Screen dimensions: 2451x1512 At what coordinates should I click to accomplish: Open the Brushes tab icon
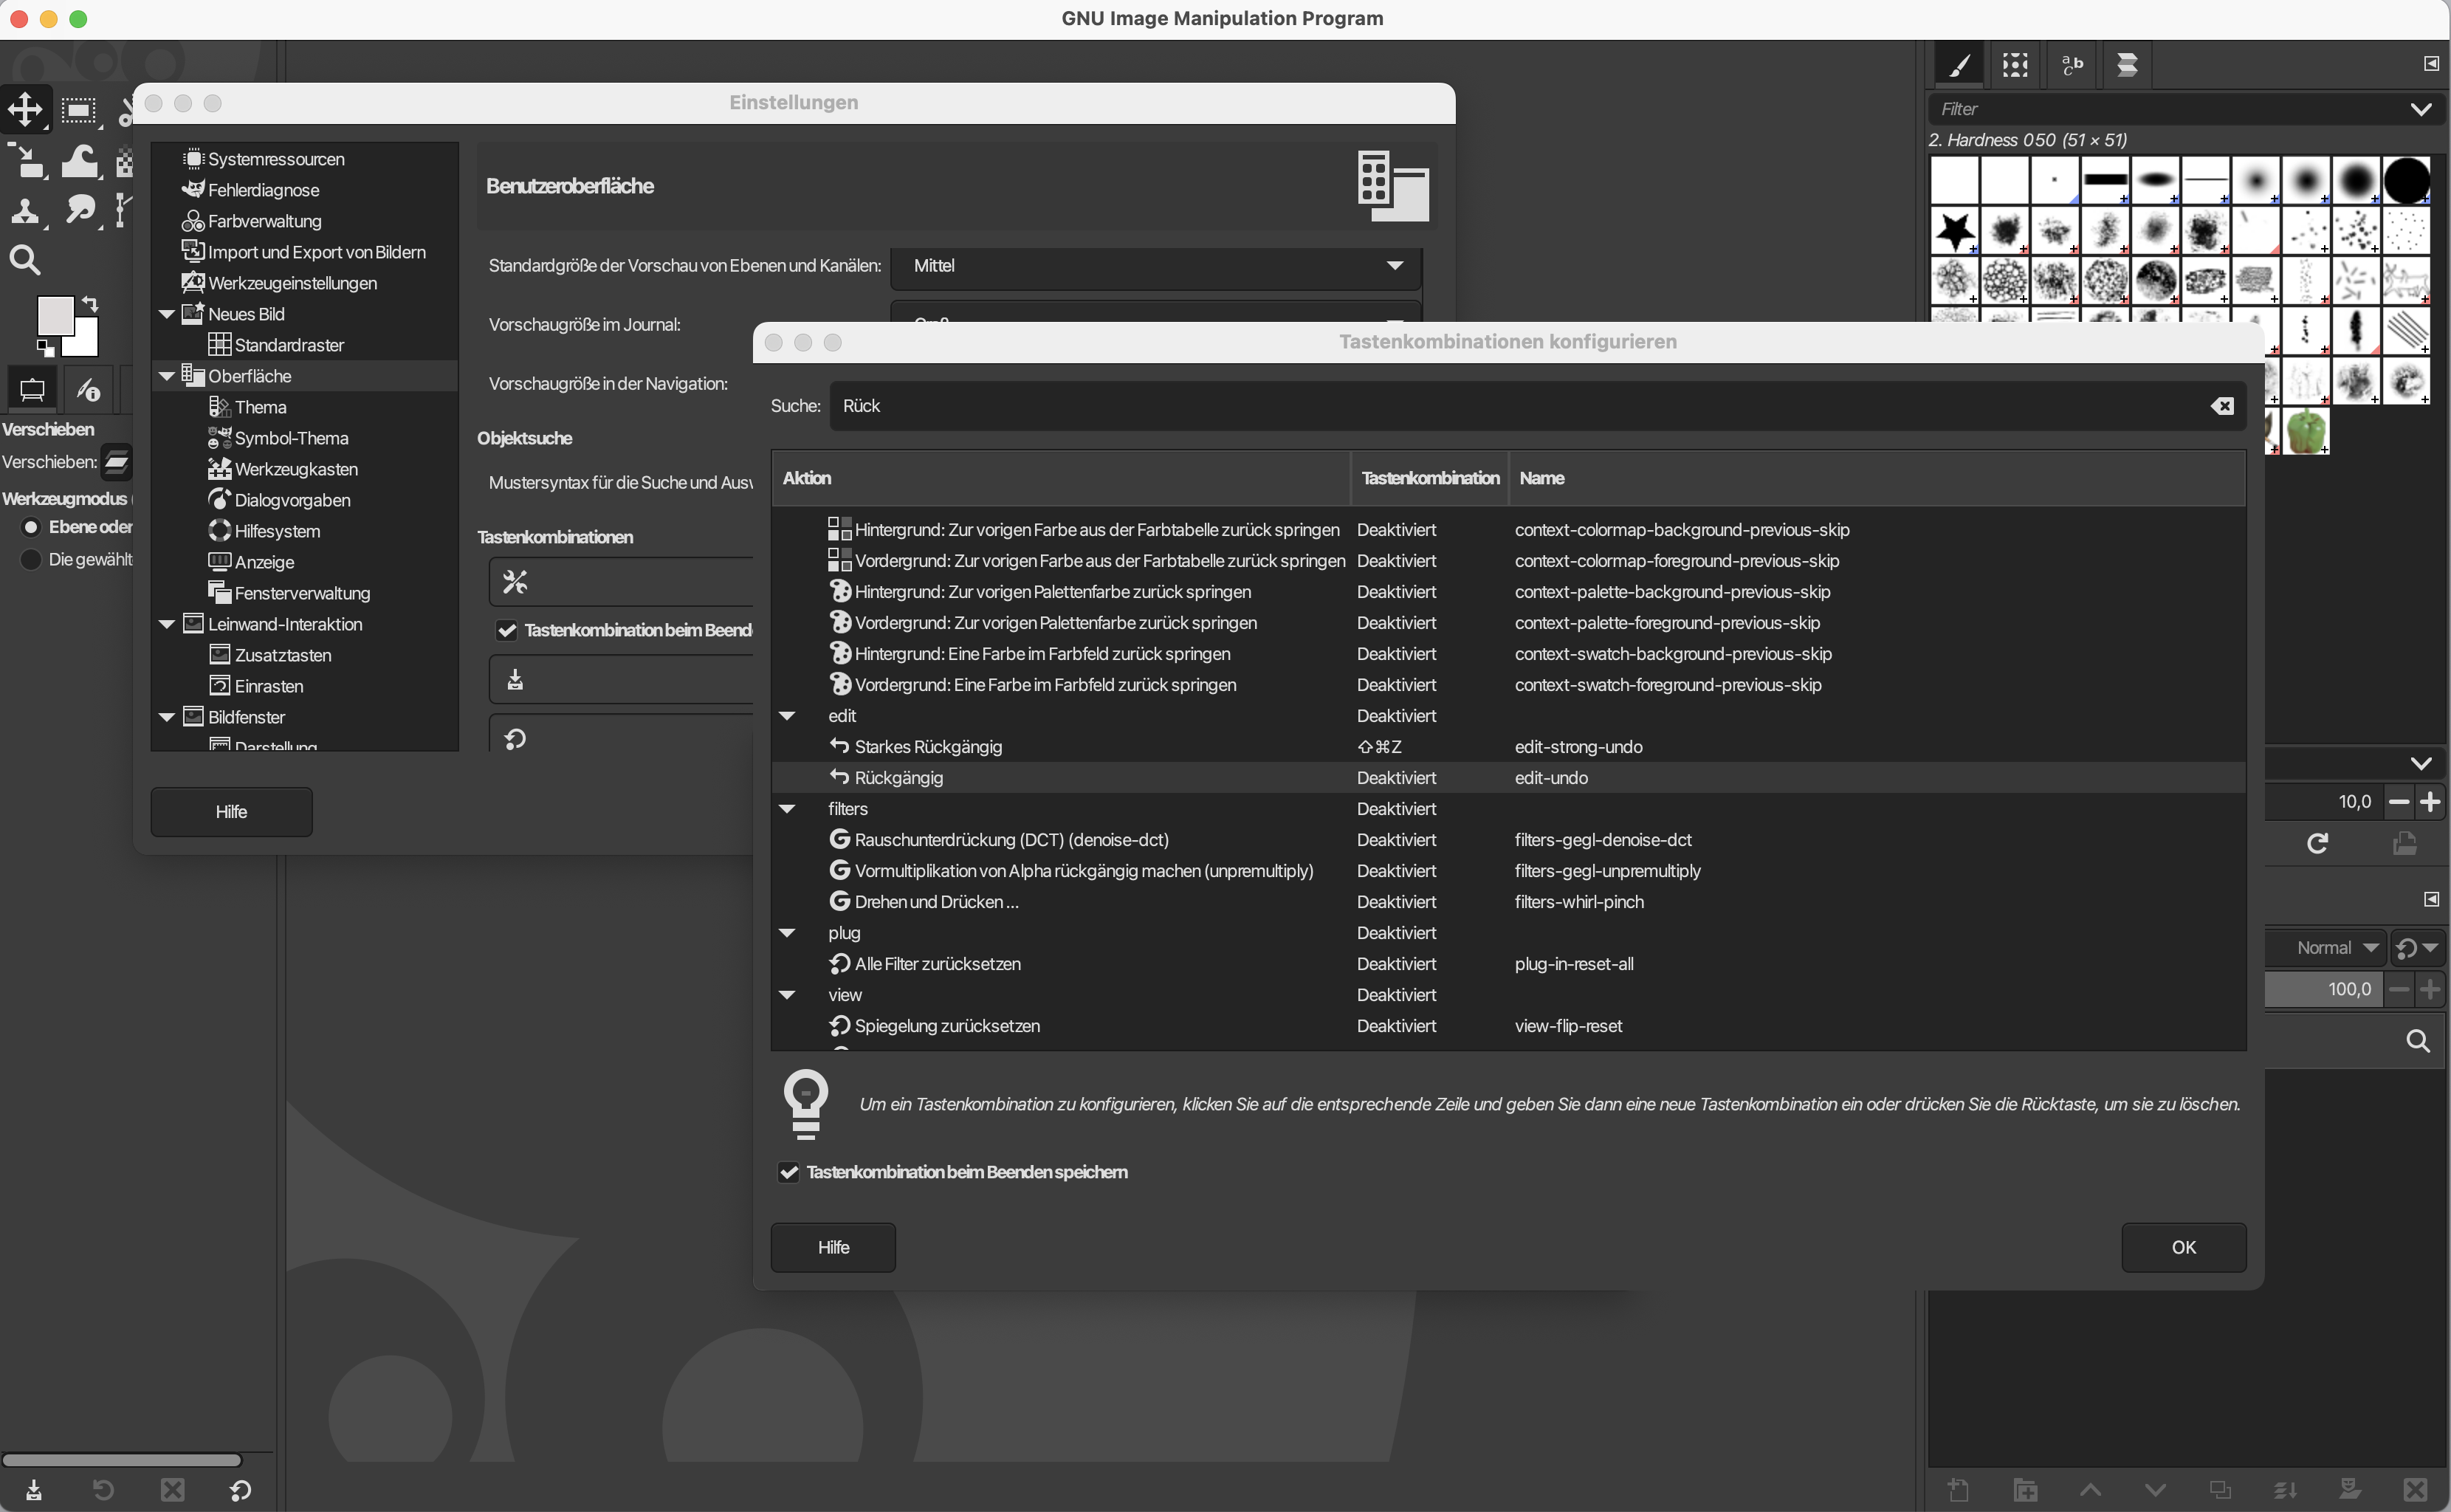[1960, 65]
